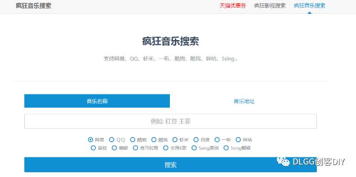The height and width of the screenshot is (177, 356).
Task: Select the QQ music source
Action: click(x=112, y=140)
